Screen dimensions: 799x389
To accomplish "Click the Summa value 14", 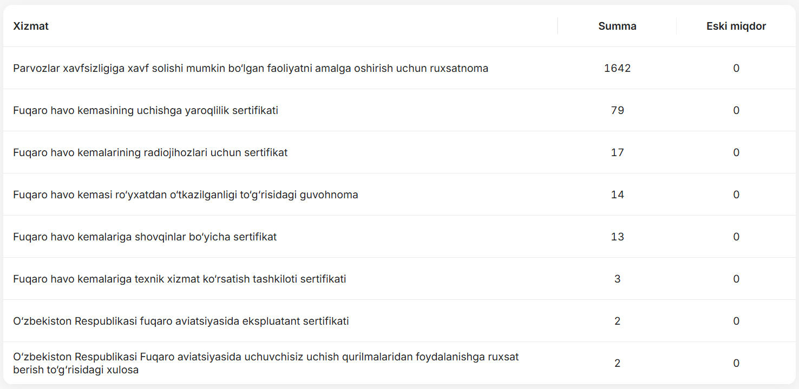I will pos(617,194).
